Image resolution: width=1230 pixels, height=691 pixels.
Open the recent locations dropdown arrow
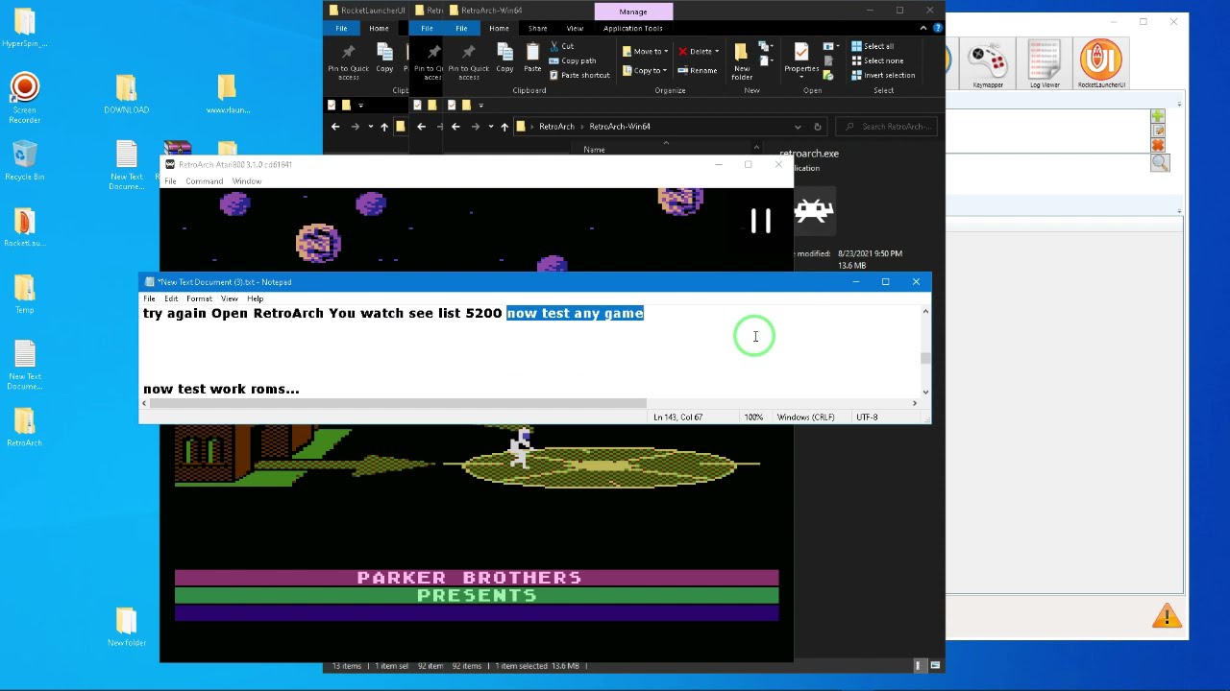[491, 126]
